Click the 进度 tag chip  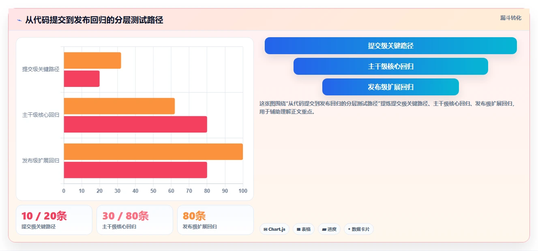[329, 229]
